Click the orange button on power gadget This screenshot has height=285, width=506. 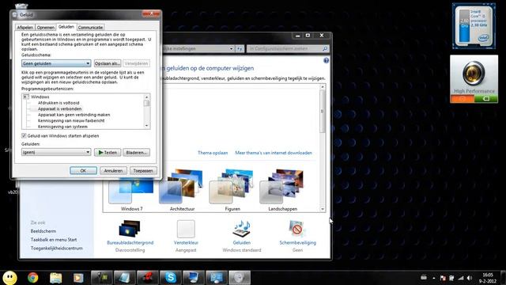point(462,98)
